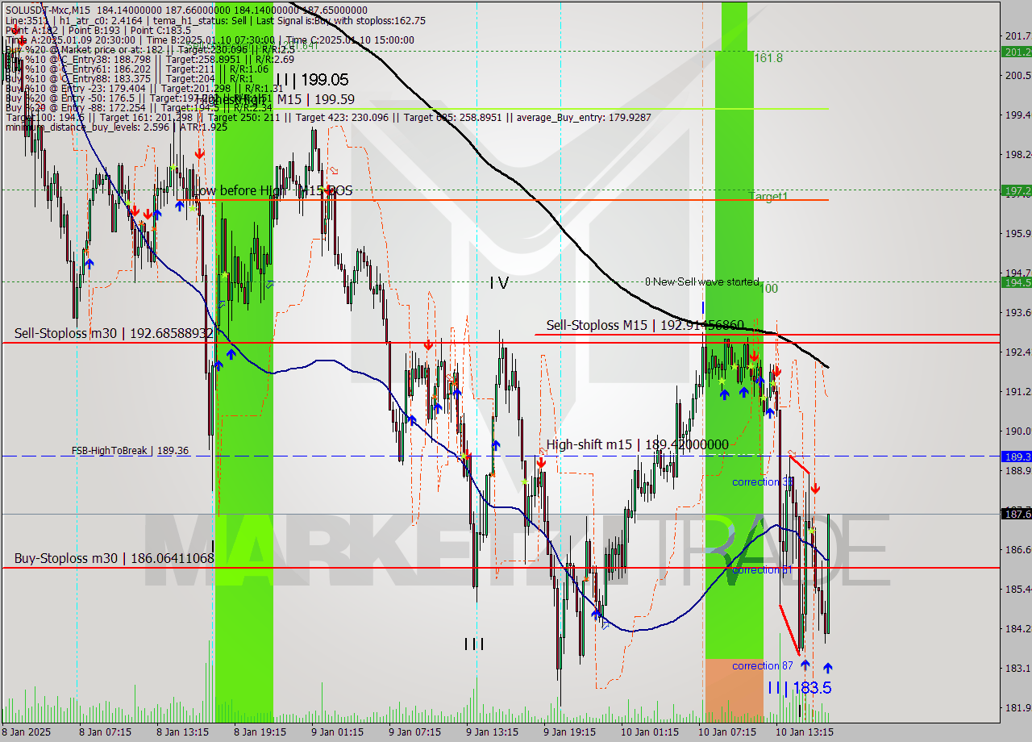Click the 193.6 price axis value
This screenshot has height=742, width=1032.
(1018, 313)
